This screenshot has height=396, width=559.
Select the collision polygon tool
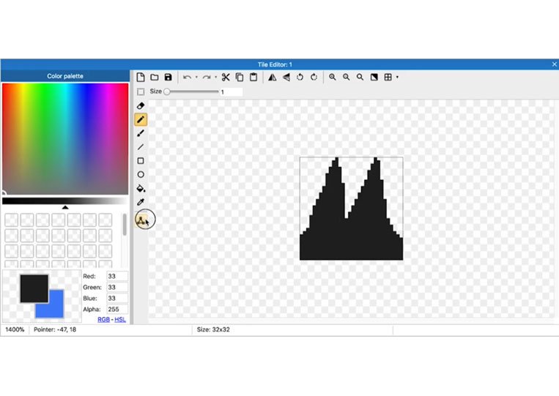(x=141, y=220)
